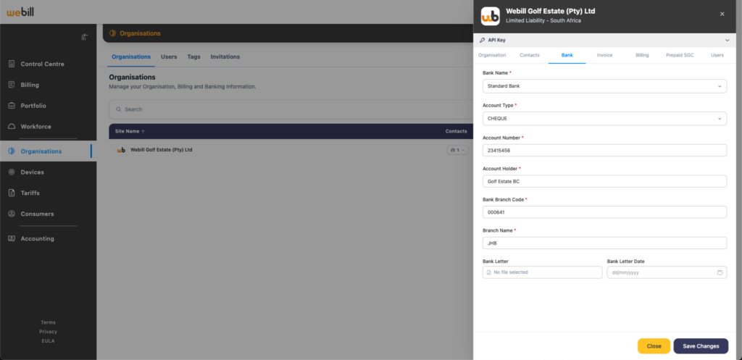Click the Accounting sidebar icon

(x=12, y=238)
